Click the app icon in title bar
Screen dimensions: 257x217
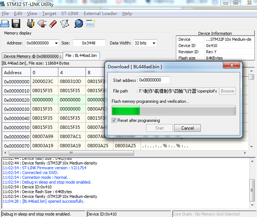pos(3,4)
